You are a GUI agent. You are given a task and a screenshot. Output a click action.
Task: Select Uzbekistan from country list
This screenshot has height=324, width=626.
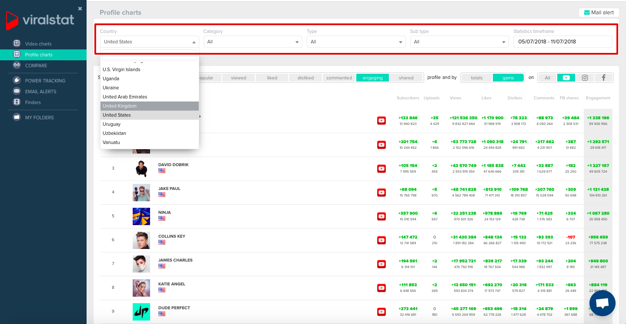tap(150, 133)
